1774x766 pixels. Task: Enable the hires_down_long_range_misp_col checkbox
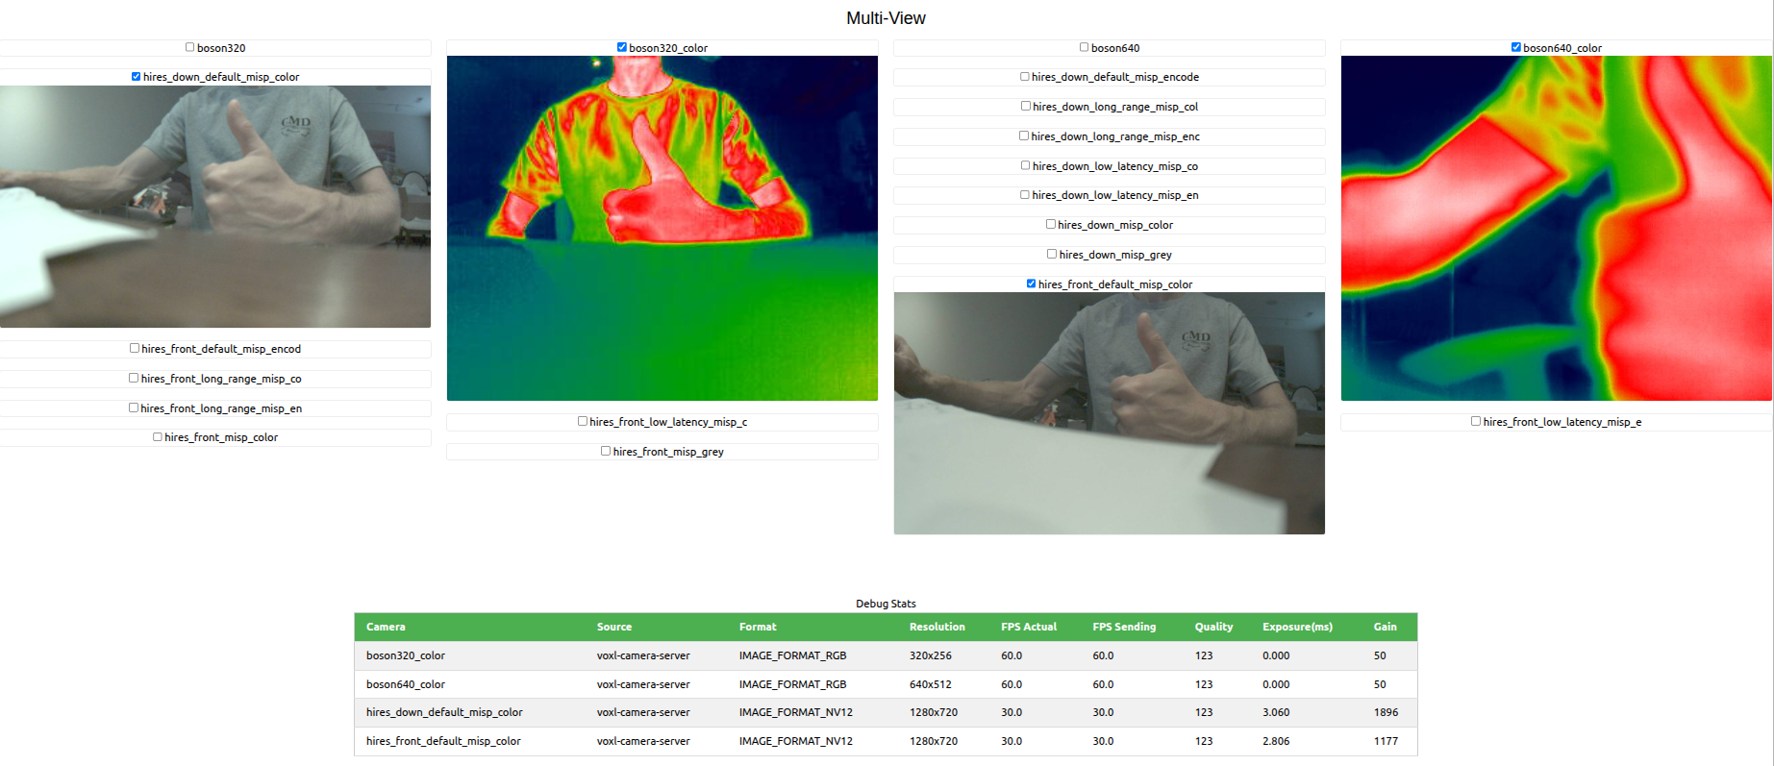[1025, 107]
